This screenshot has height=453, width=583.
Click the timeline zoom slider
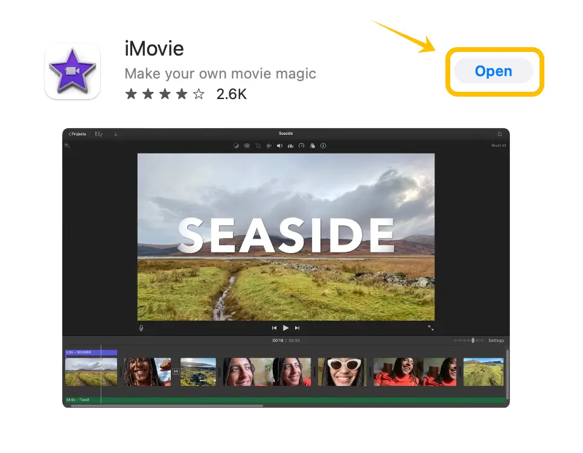[x=473, y=340]
